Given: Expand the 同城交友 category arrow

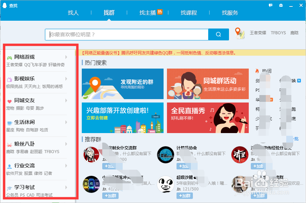Looking at the screenshot, I should point(66,100).
